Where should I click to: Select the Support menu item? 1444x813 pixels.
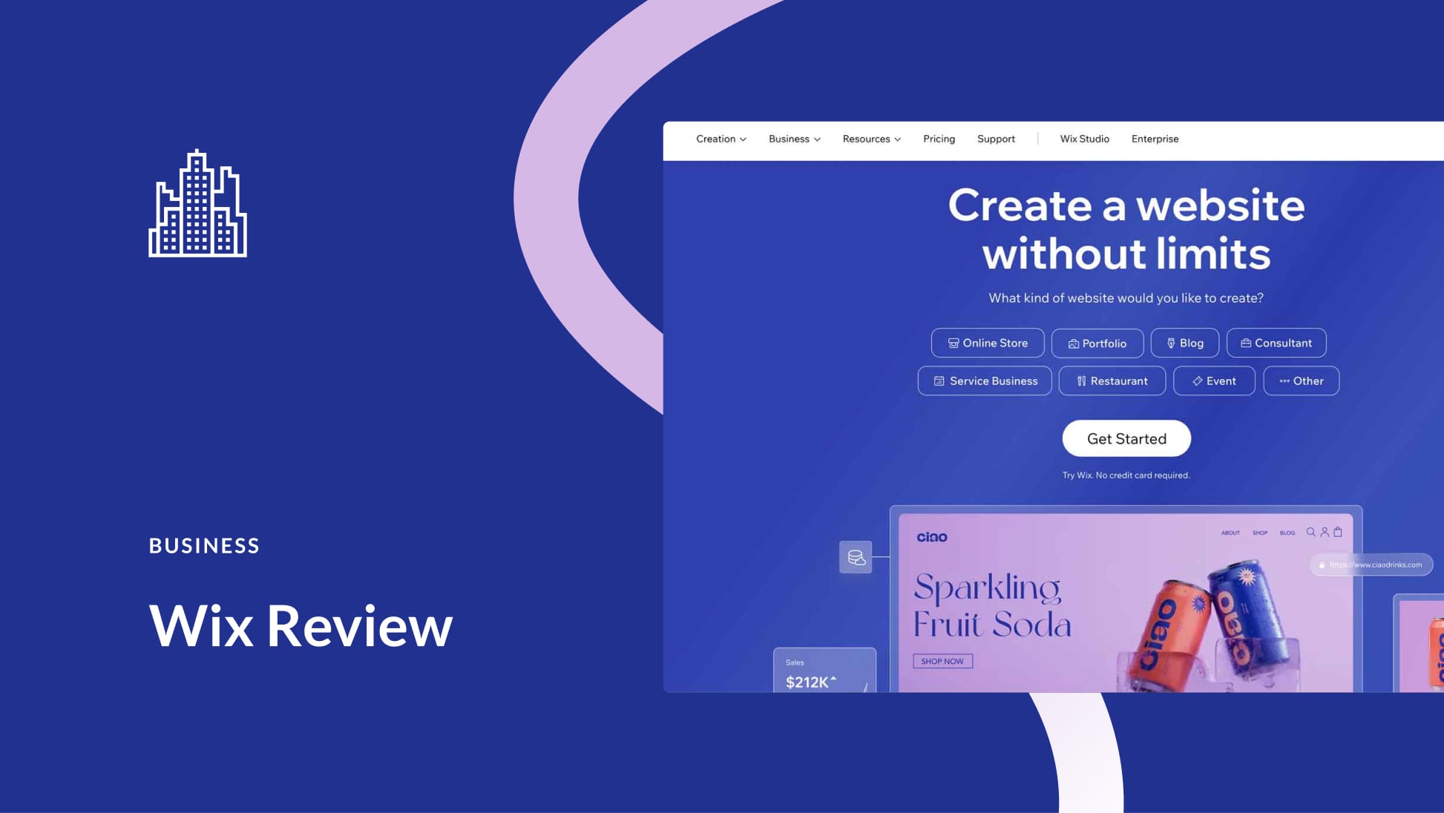point(996,139)
